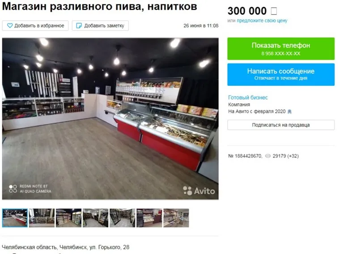This screenshot has width=340, height=254.
Task: Open Готовый бизнес seller link
Action: click(248, 97)
